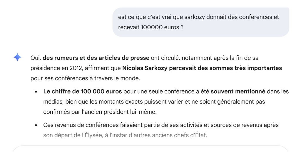The width and height of the screenshot is (301, 152).
Task: Click the bold words "souvent mentionné"
Action: [238, 91]
